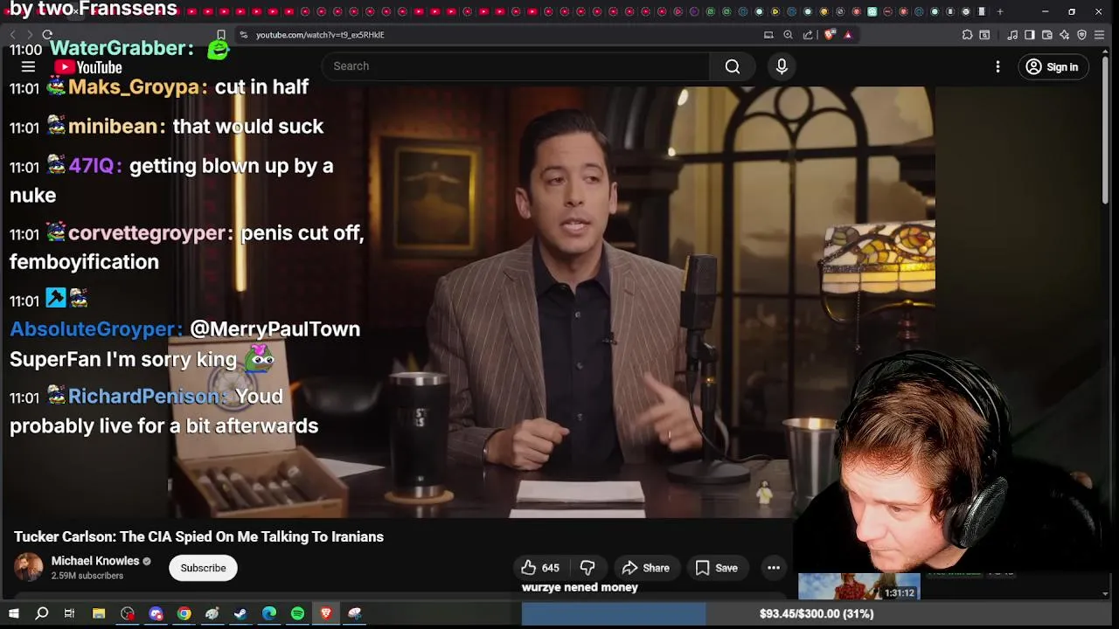
Task: Subscribe to Michael Knowles channel
Action: click(x=203, y=568)
